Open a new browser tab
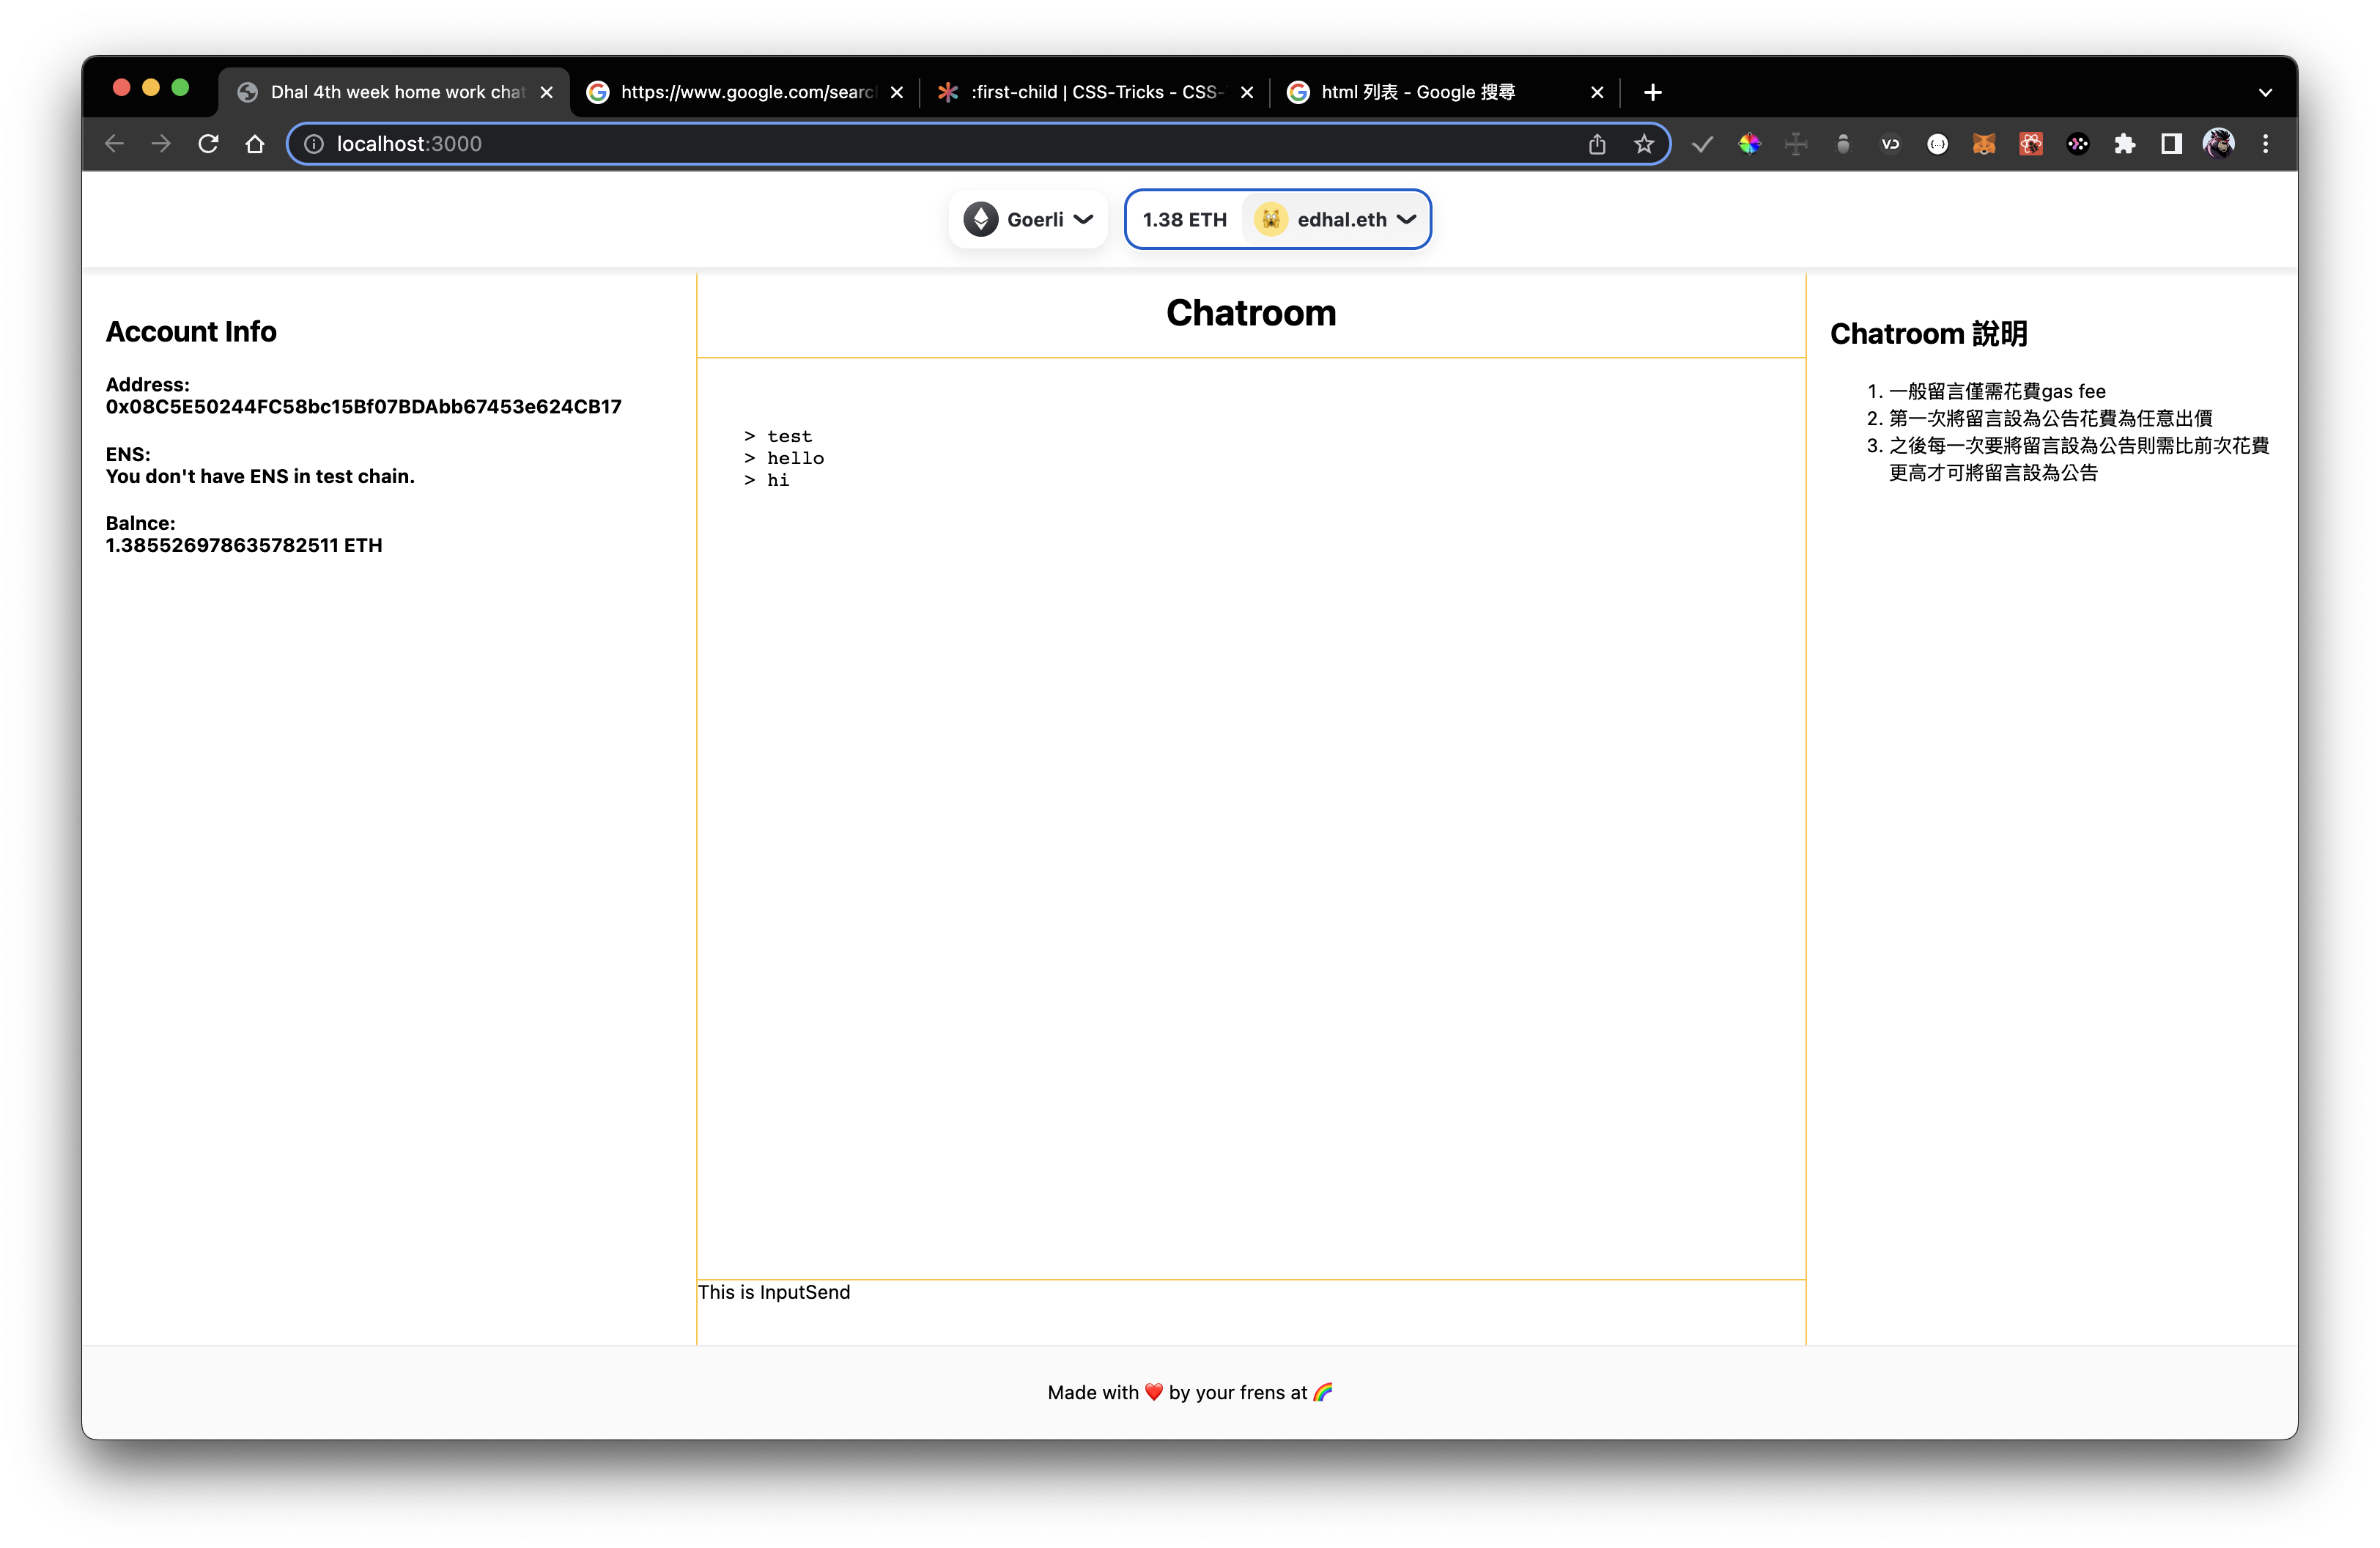The width and height of the screenshot is (2380, 1548). pos(1653,92)
